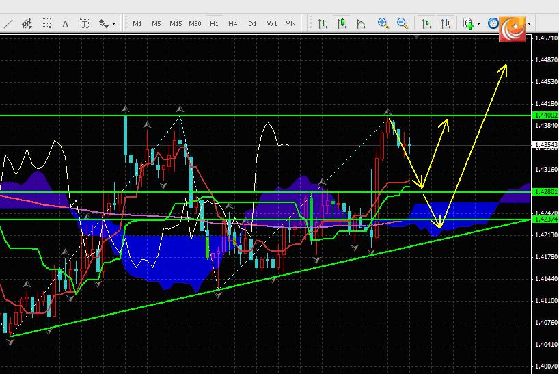This screenshot has width=559, height=374.
Task: Open the indicators list button
Action: click(x=468, y=24)
